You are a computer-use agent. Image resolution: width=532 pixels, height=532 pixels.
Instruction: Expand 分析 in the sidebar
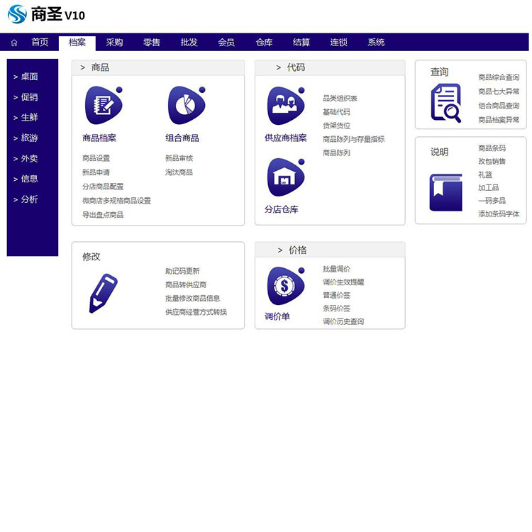coord(26,199)
